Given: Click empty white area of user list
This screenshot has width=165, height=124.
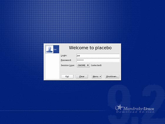Looking at the screenshot, I should (x=52, y=66).
